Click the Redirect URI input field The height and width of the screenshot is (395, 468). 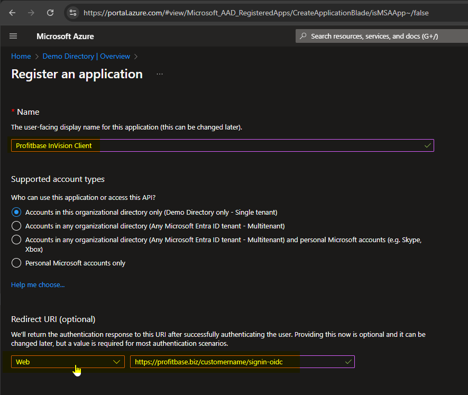(x=242, y=362)
